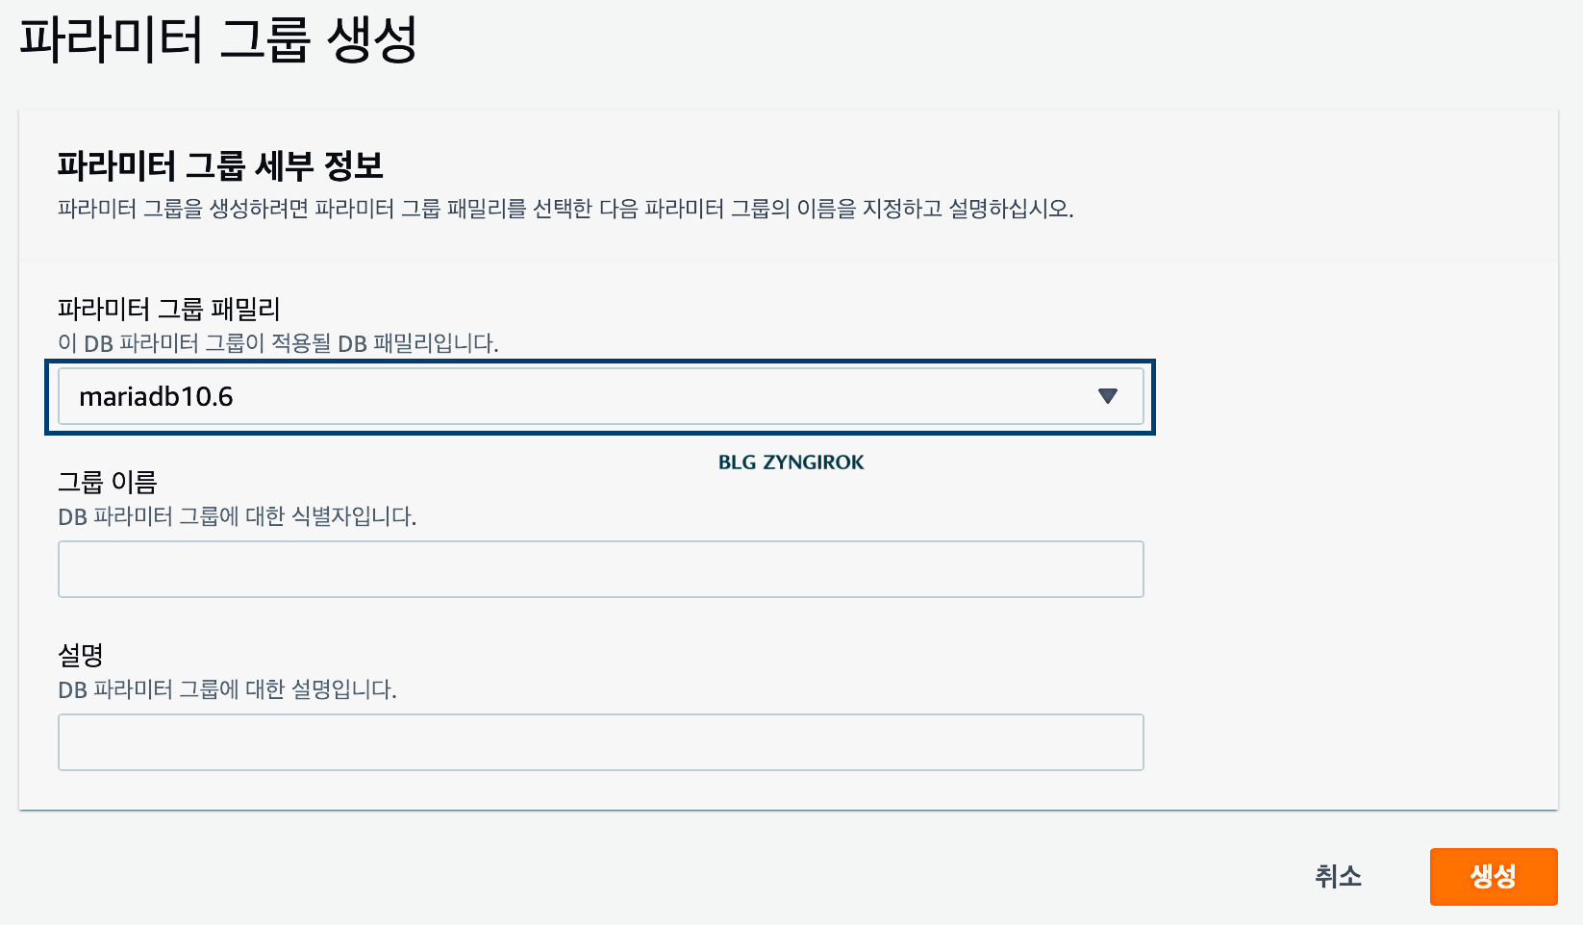Viewport: 1583px width, 925px height.
Task: Click the orange create button labeled 생성
Action: tap(1494, 876)
